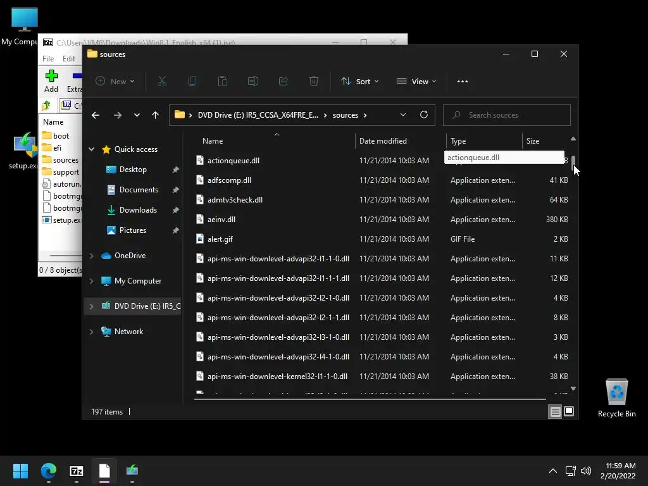
Task: Open Windows Start menu
Action: pyautogui.click(x=20, y=471)
